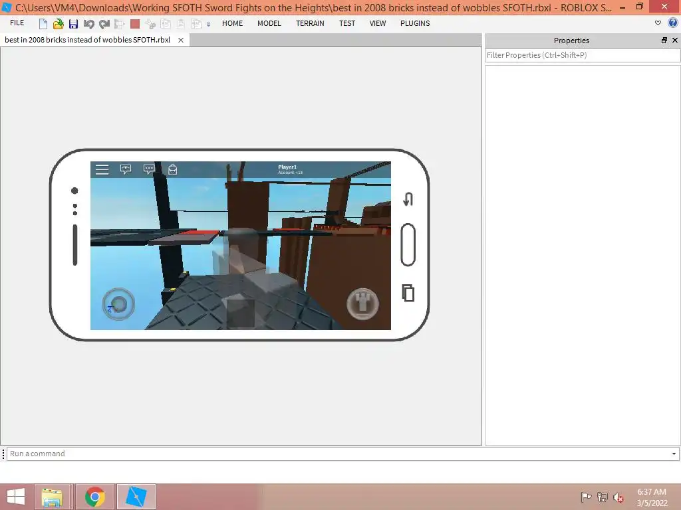
Task: Click the muted volume tray icon
Action: 618,497
